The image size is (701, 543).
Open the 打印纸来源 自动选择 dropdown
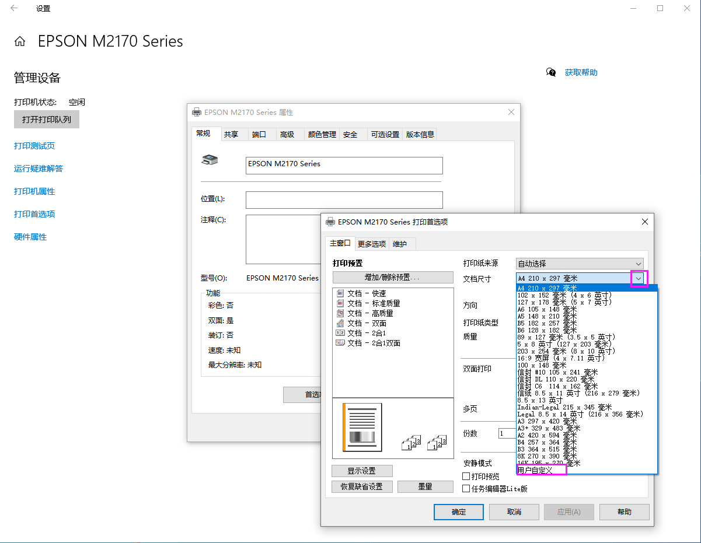(x=580, y=264)
